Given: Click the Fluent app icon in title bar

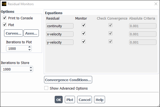Looking at the screenshot, I should [4, 4].
